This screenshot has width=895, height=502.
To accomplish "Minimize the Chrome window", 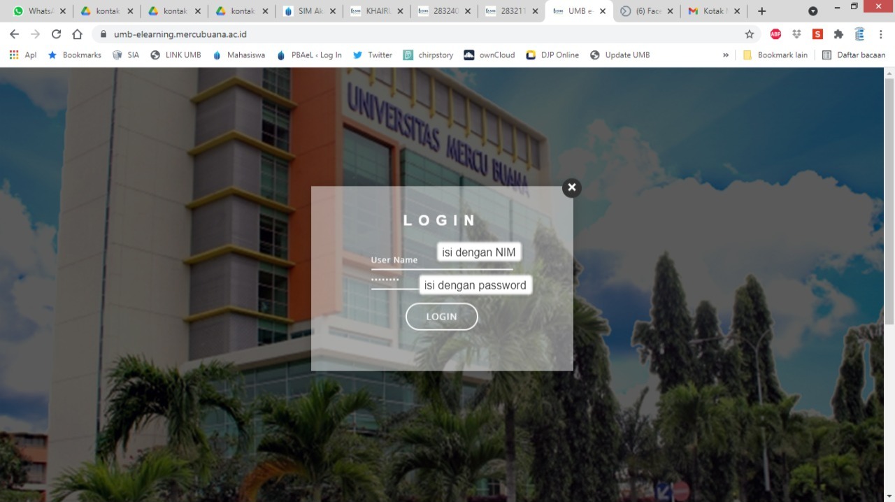I will pos(837,7).
